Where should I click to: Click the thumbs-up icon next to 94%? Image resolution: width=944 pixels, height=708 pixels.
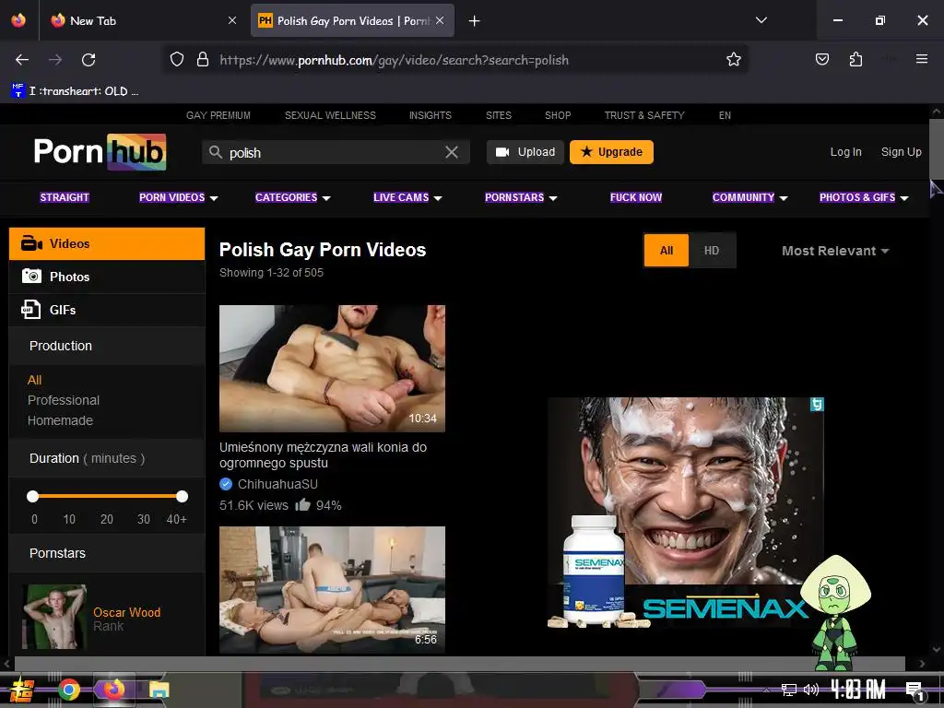click(x=302, y=504)
